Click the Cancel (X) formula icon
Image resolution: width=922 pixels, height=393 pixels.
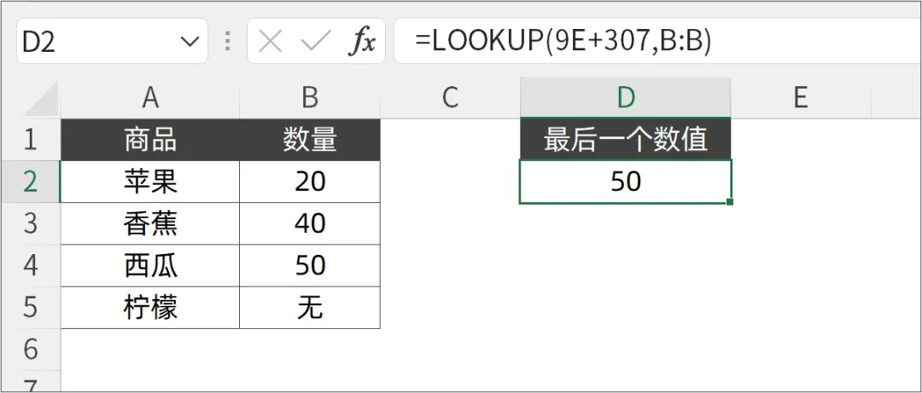point(271,42)
